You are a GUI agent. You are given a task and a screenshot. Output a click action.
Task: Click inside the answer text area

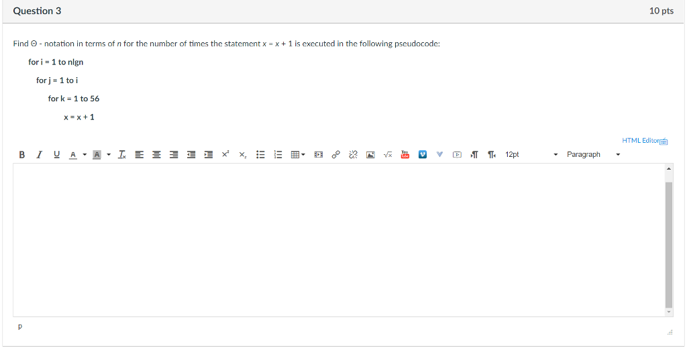[x=339, y=239]
